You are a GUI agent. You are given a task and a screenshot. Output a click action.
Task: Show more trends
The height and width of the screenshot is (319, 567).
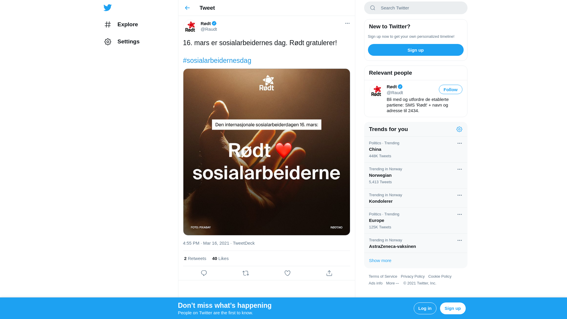click(380, 261)
